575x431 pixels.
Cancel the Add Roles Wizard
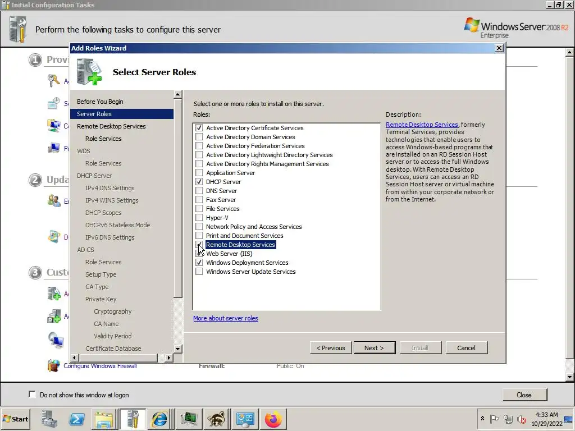point(467,348)
